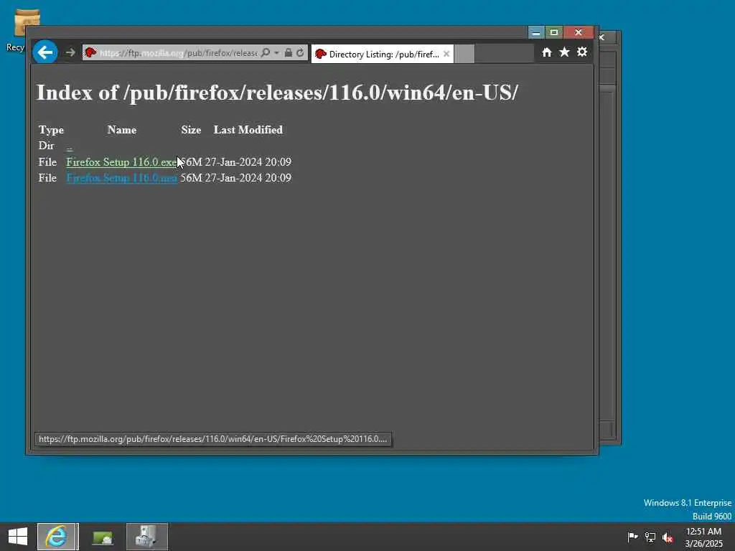The width and height of the screenshot is (735, 551).
Task: Download Firefox Setup 116.0.exe link
Action: click(121, 162)
